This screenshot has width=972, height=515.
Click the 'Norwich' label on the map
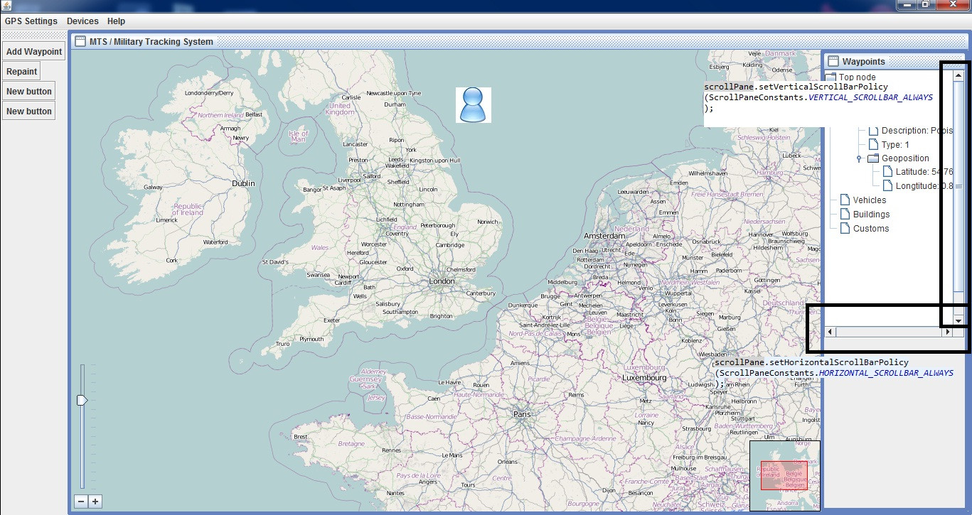point(488,222)
